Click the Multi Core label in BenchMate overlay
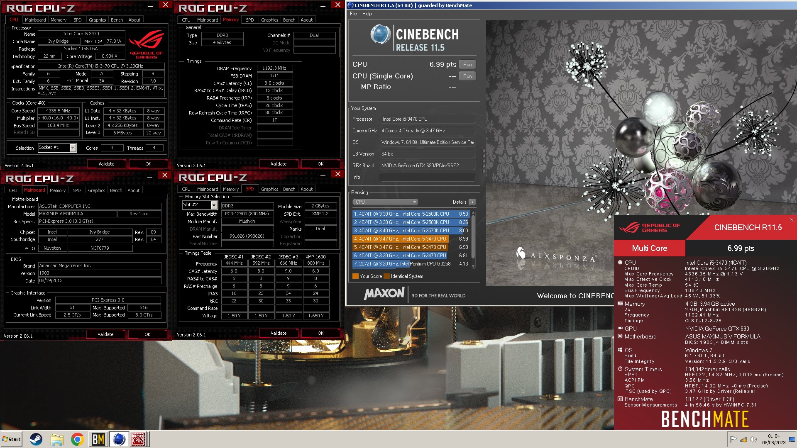 649,248
